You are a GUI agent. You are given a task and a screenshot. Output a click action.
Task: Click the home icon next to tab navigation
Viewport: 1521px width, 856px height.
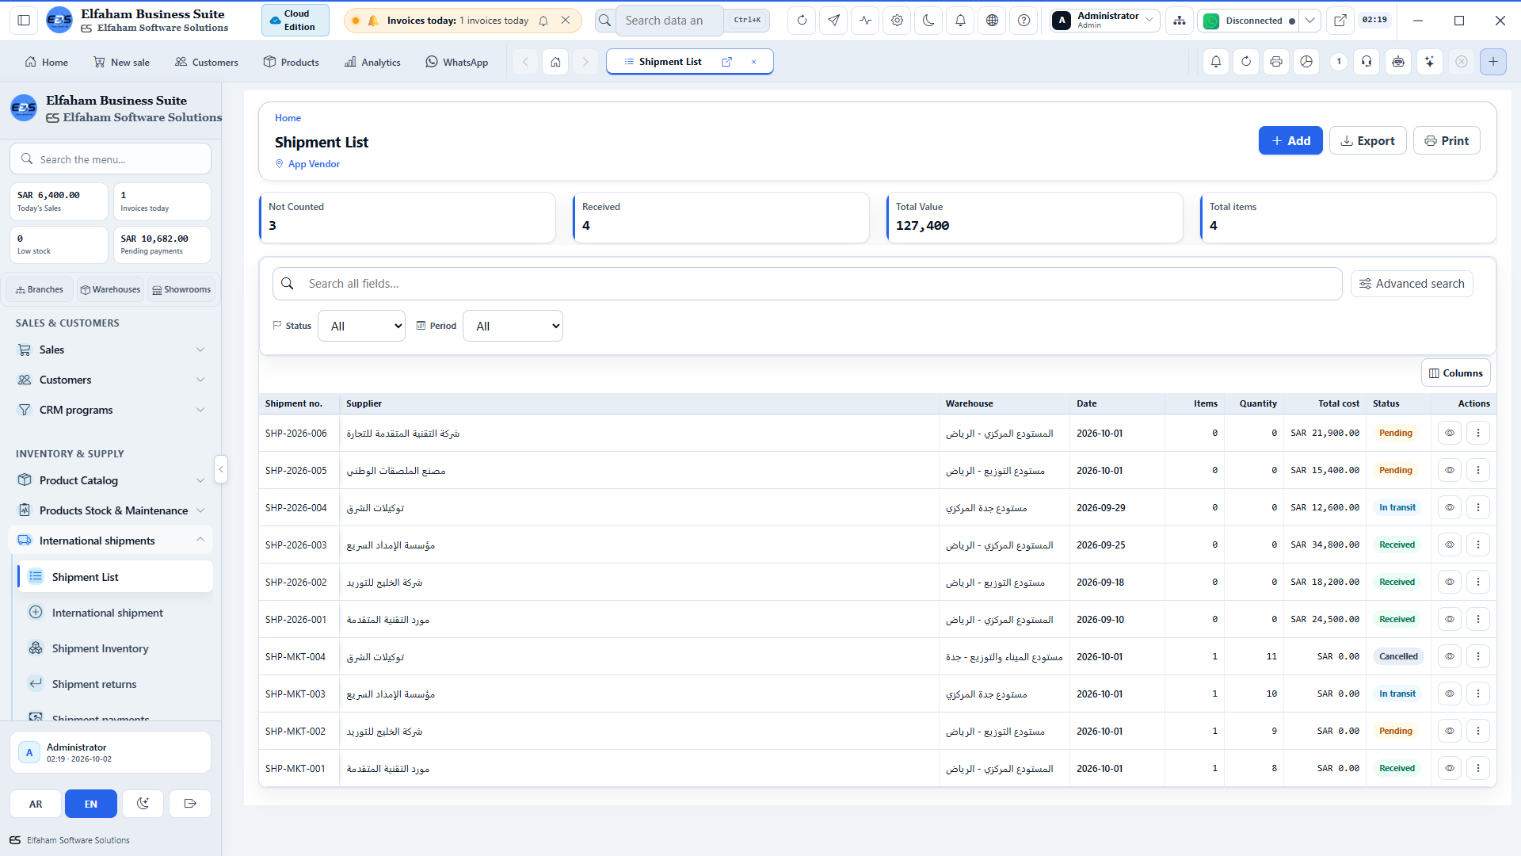(x=555, y=62)
